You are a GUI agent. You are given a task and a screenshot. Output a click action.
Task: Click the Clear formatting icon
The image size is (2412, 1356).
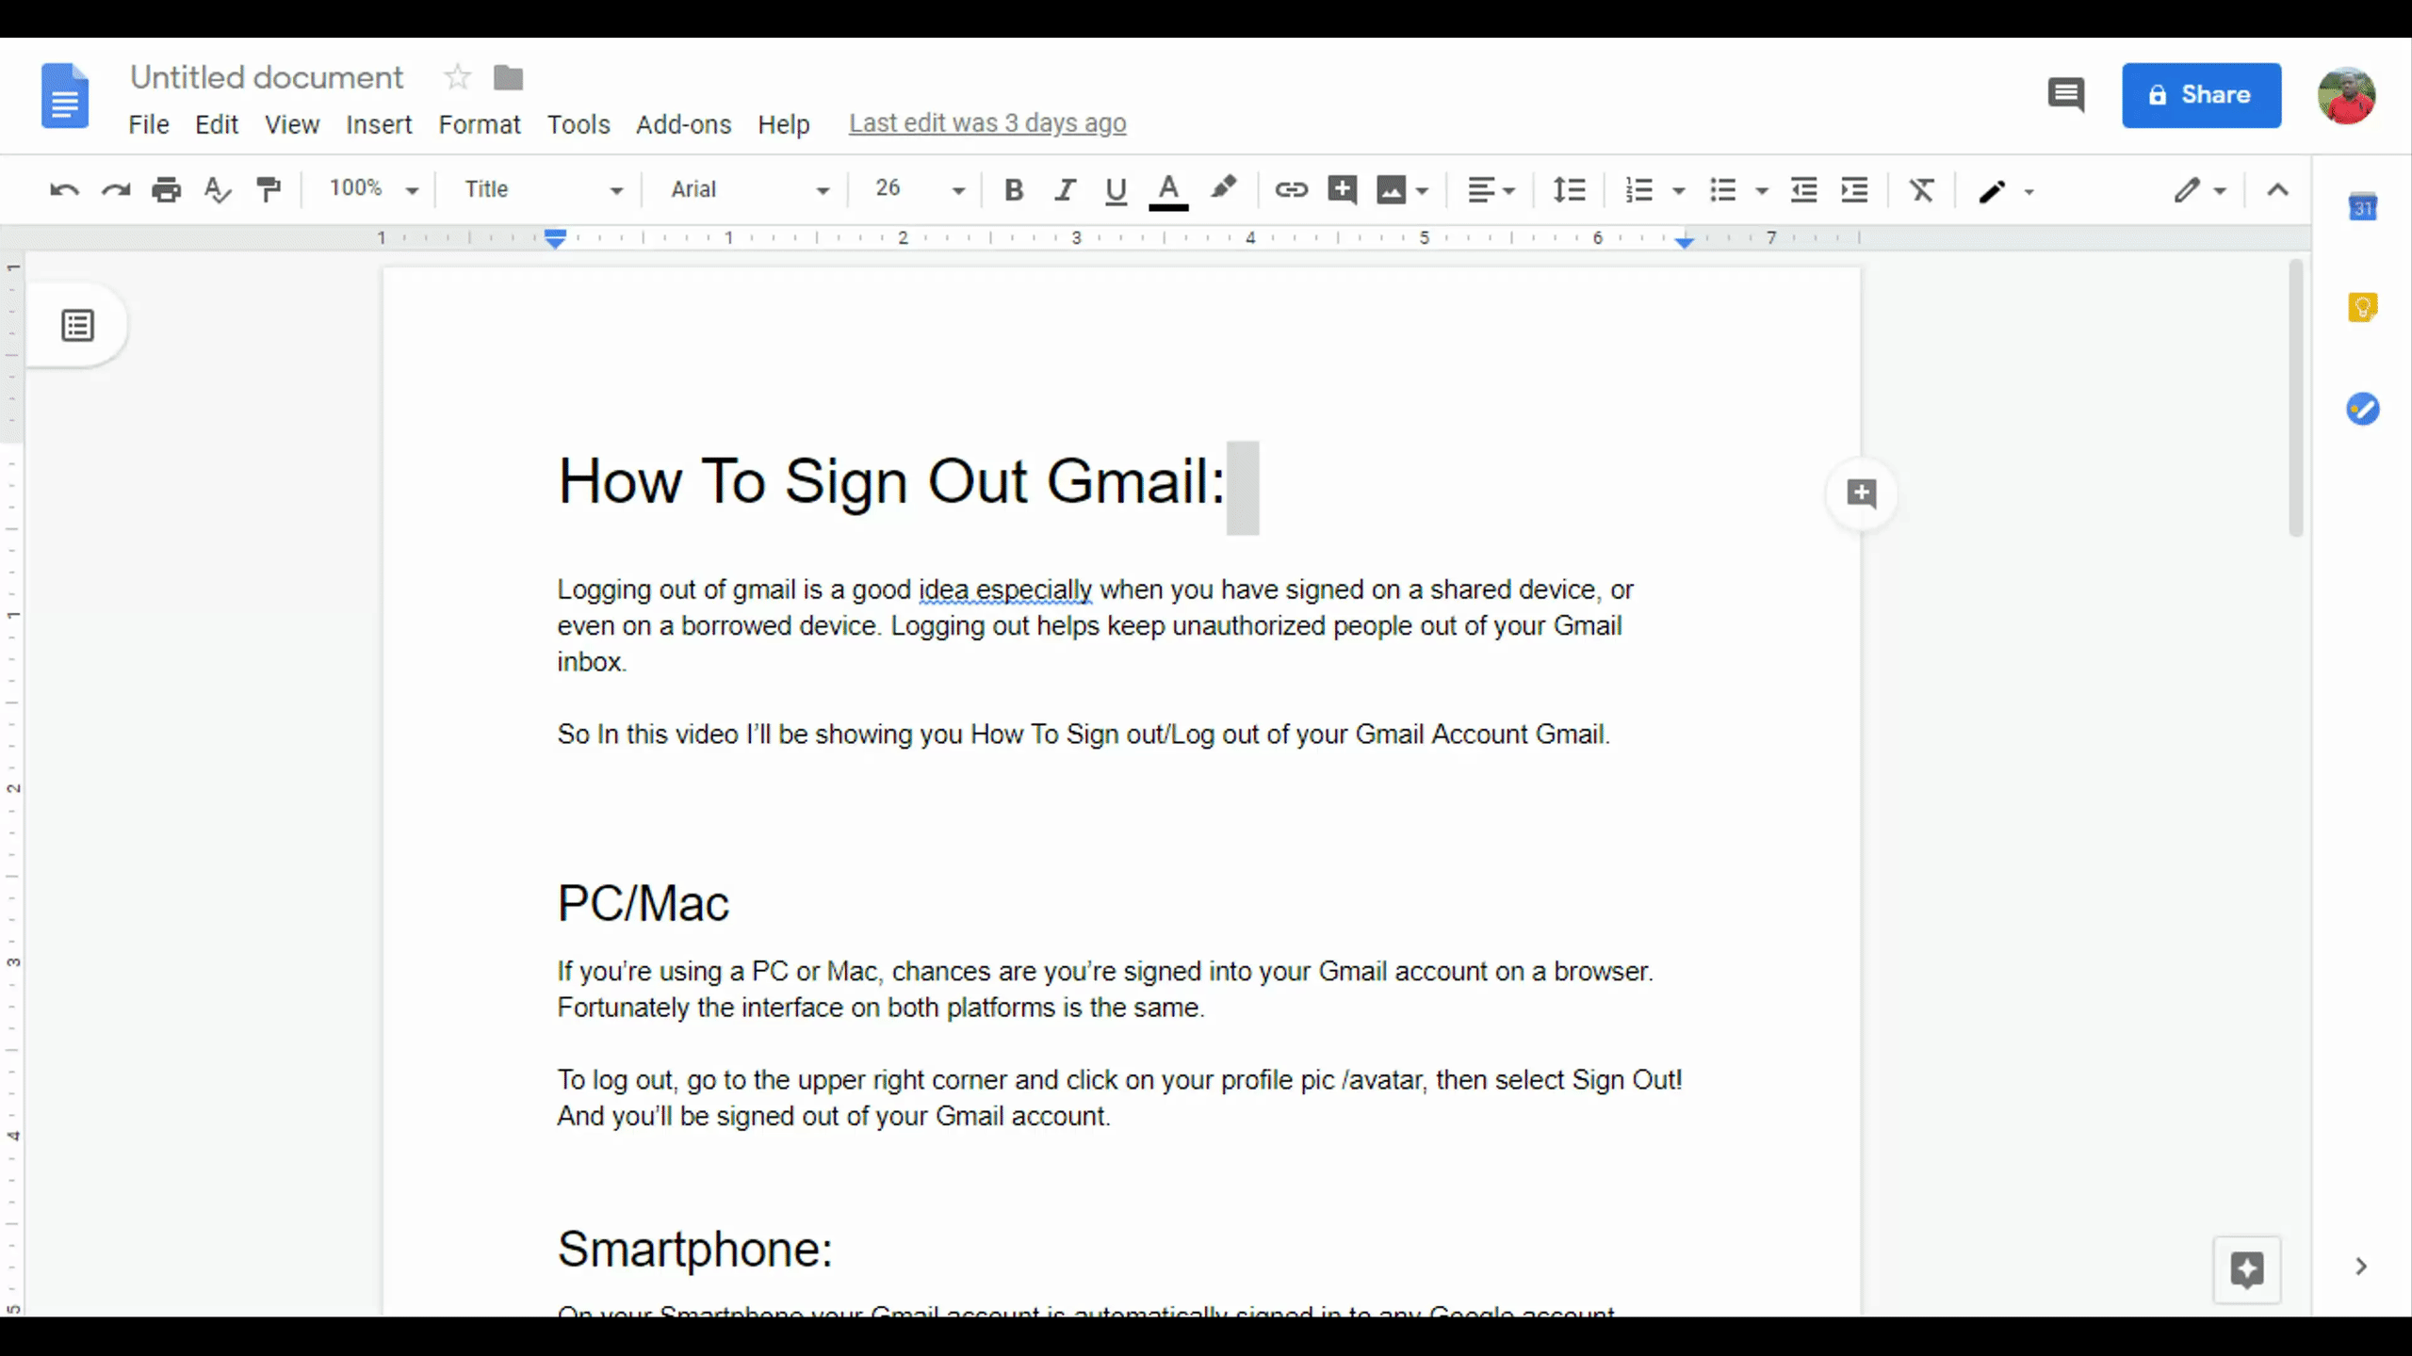pos(1921,190)
